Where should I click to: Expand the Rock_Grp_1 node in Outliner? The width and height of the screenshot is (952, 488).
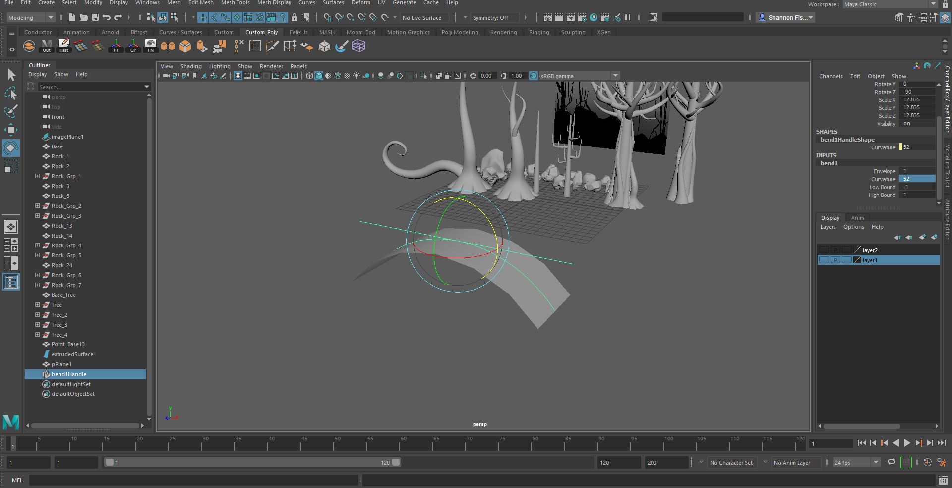37,176
